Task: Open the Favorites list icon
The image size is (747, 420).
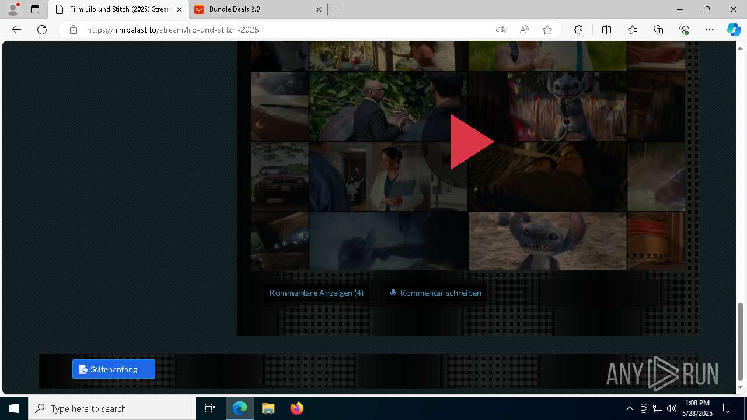Action: (x=633, y=30)
